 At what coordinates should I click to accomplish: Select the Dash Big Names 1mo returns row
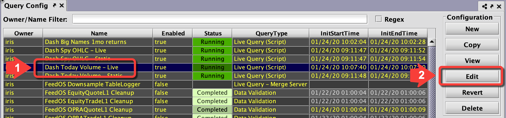86,42
